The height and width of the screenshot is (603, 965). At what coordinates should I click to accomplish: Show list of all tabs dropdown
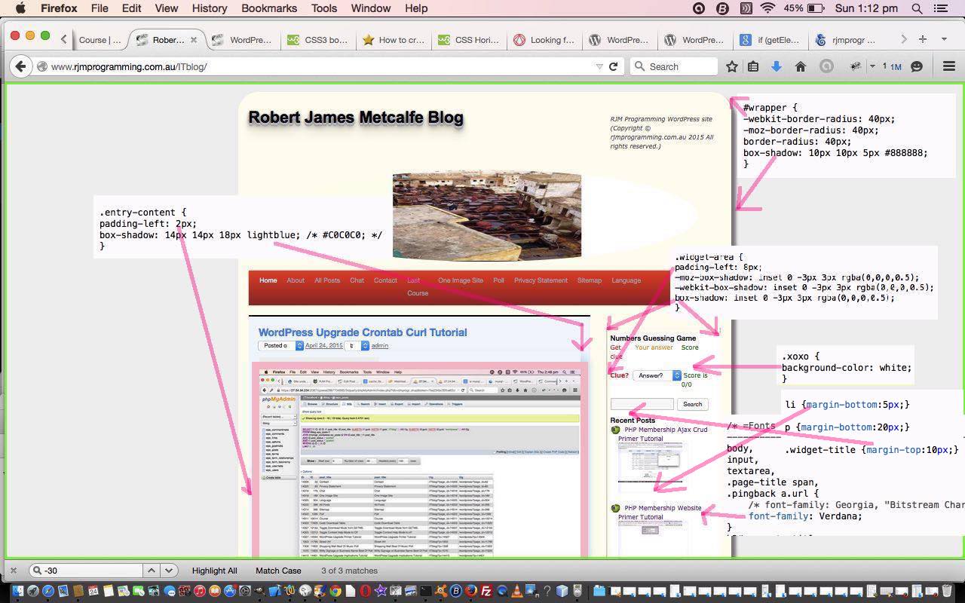(944, 39)
